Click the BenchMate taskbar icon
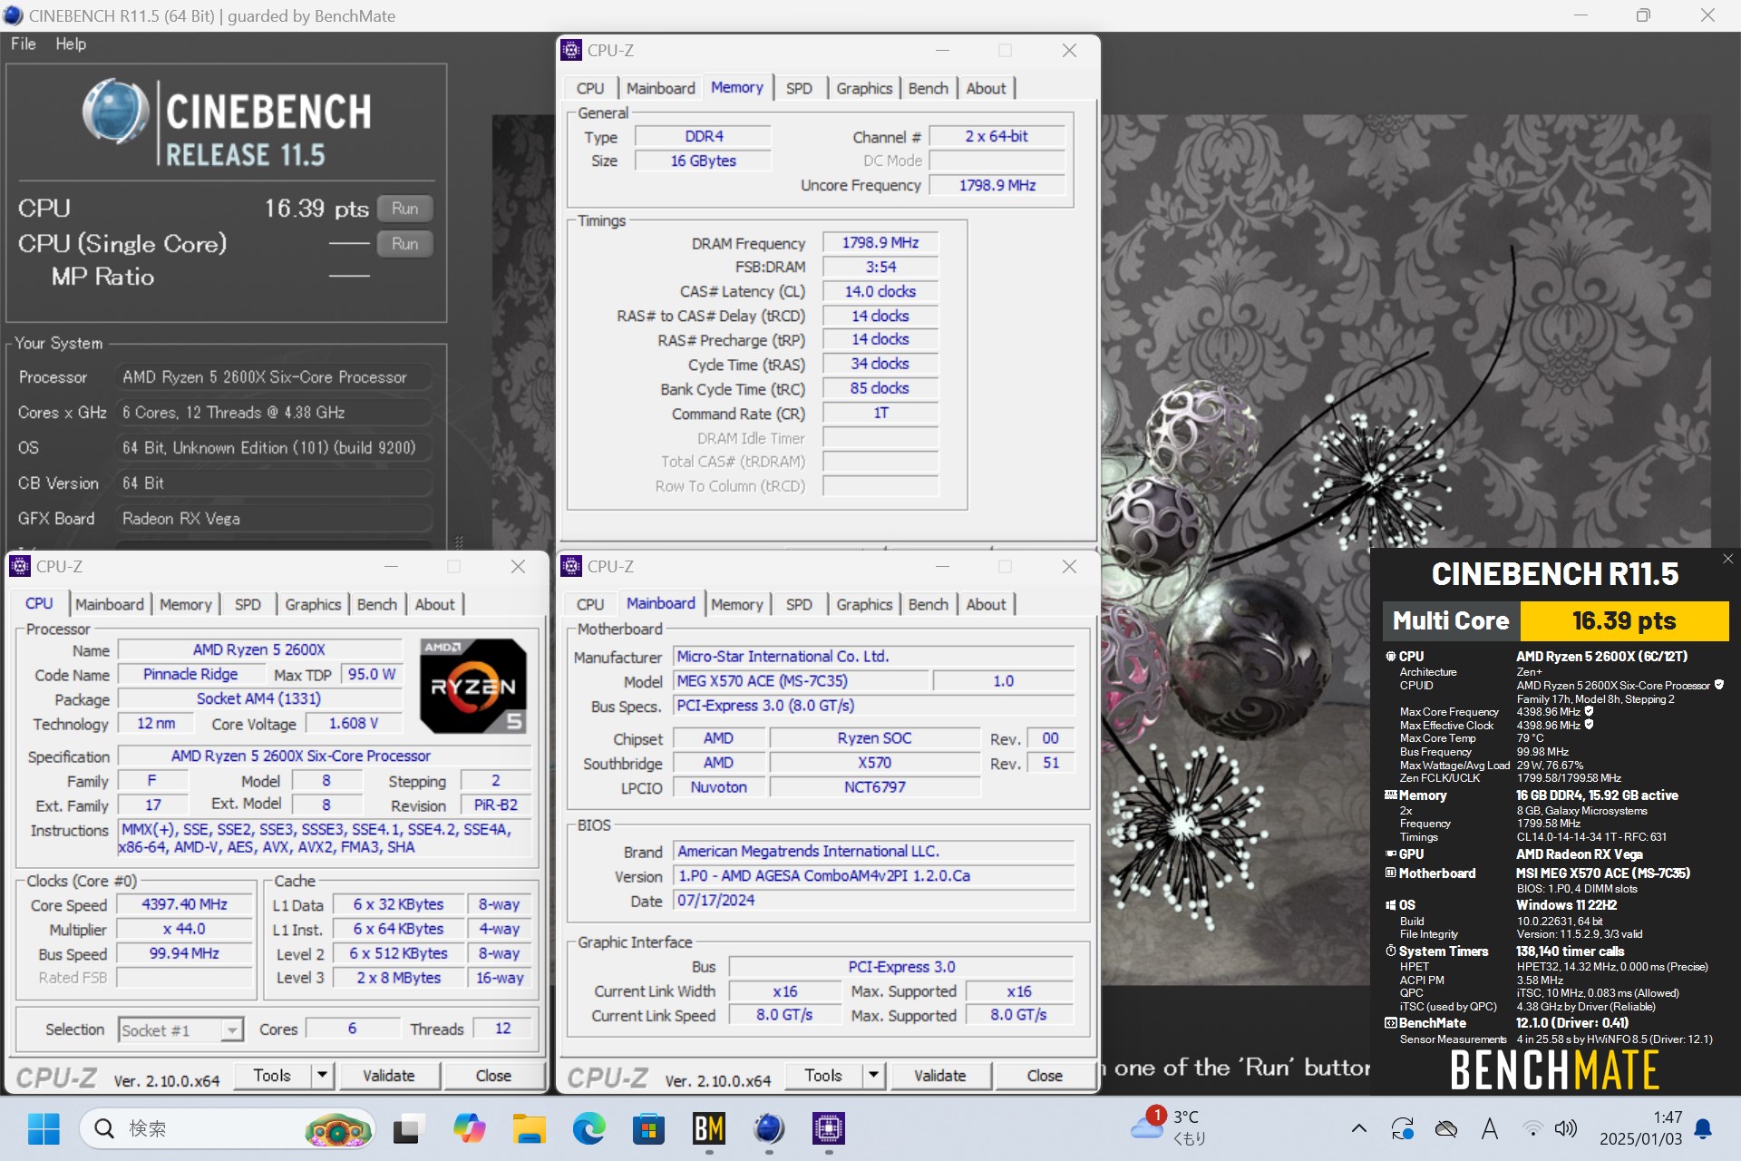 708,1128
